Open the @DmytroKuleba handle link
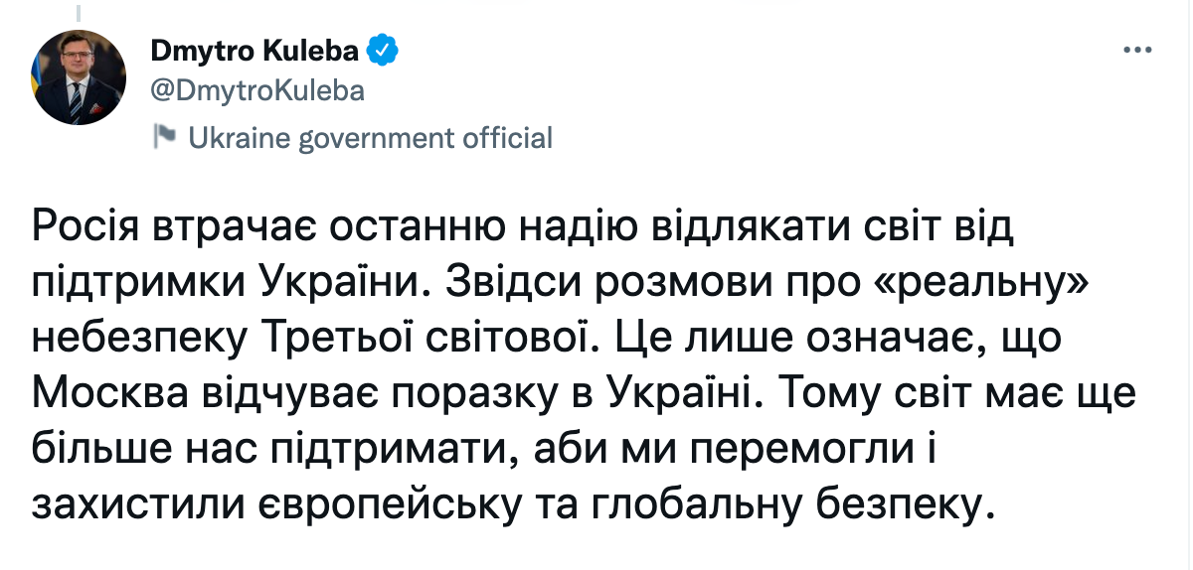The width and height of the screenshot is (1193, 570). click(x=257, y=91)
